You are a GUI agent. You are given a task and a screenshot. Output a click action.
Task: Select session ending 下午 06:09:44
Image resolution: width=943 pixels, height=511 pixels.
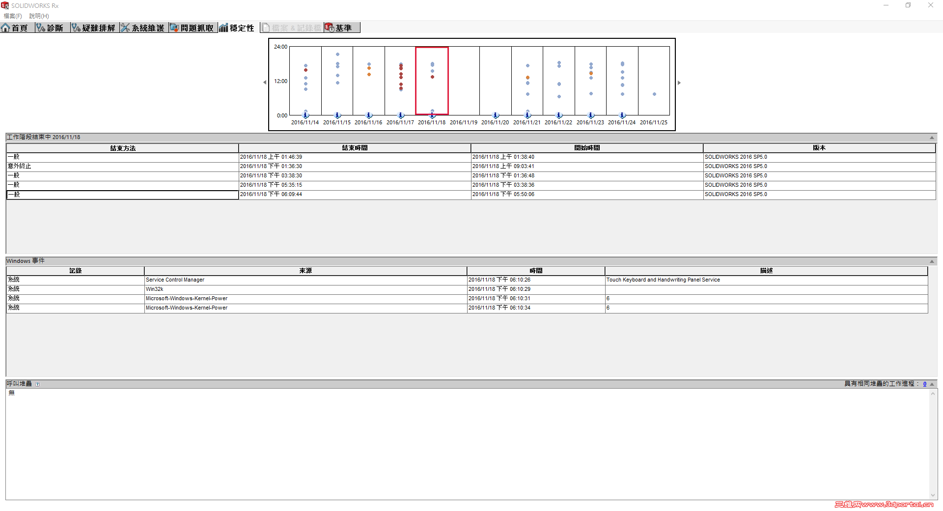tap(471, 195)
